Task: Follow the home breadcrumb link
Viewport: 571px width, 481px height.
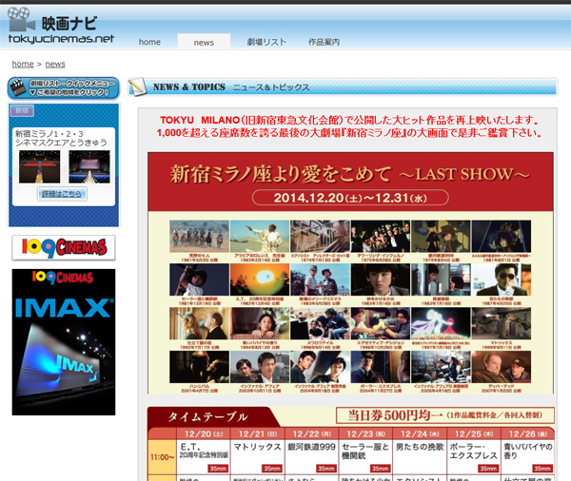Action: pos(23,64)
